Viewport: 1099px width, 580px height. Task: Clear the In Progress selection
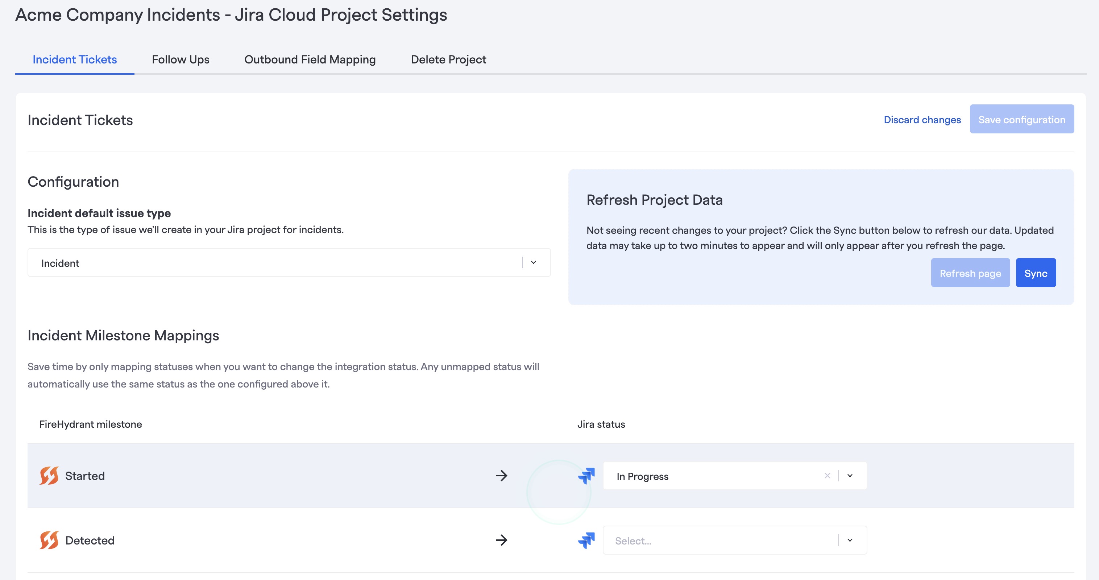point(827,476)
